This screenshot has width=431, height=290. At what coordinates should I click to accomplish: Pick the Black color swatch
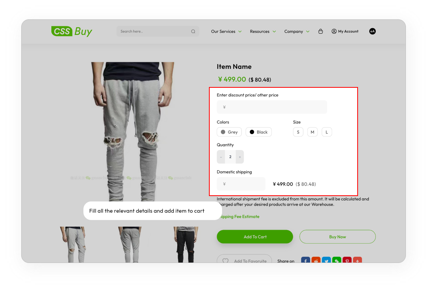tap(259, 132)
